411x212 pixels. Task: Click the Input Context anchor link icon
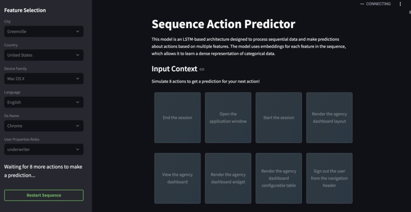click(x=201, y=69)
